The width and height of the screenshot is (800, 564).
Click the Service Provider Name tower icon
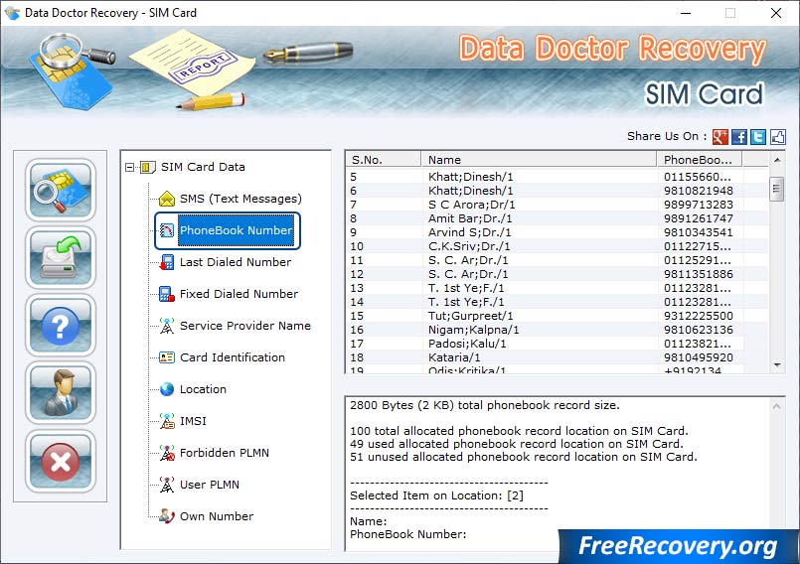pos(167,326)
